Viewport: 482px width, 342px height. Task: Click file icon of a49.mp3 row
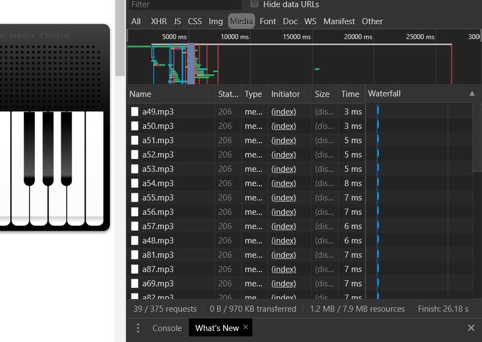[135, 112]
